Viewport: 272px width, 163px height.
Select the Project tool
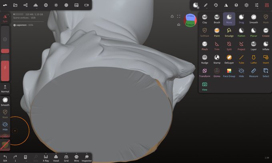[x=241, y=46]
